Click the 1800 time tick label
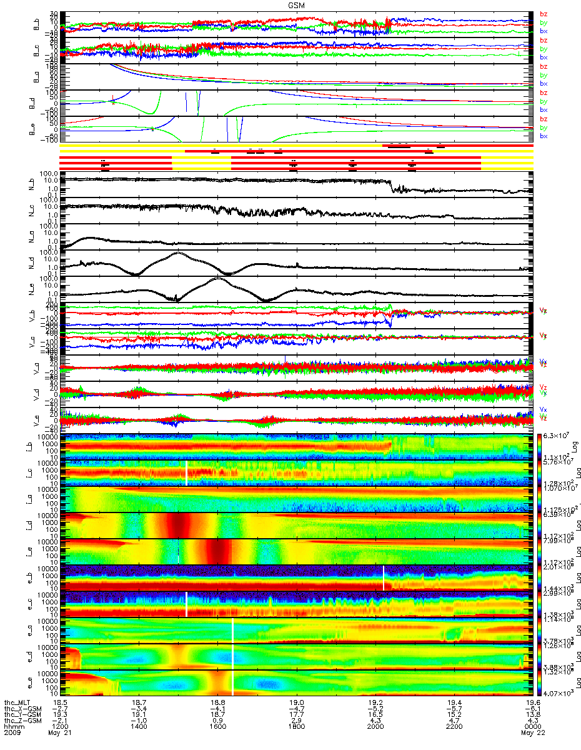The width and height of the screenshot is (581, 750). tap(296, 727)
